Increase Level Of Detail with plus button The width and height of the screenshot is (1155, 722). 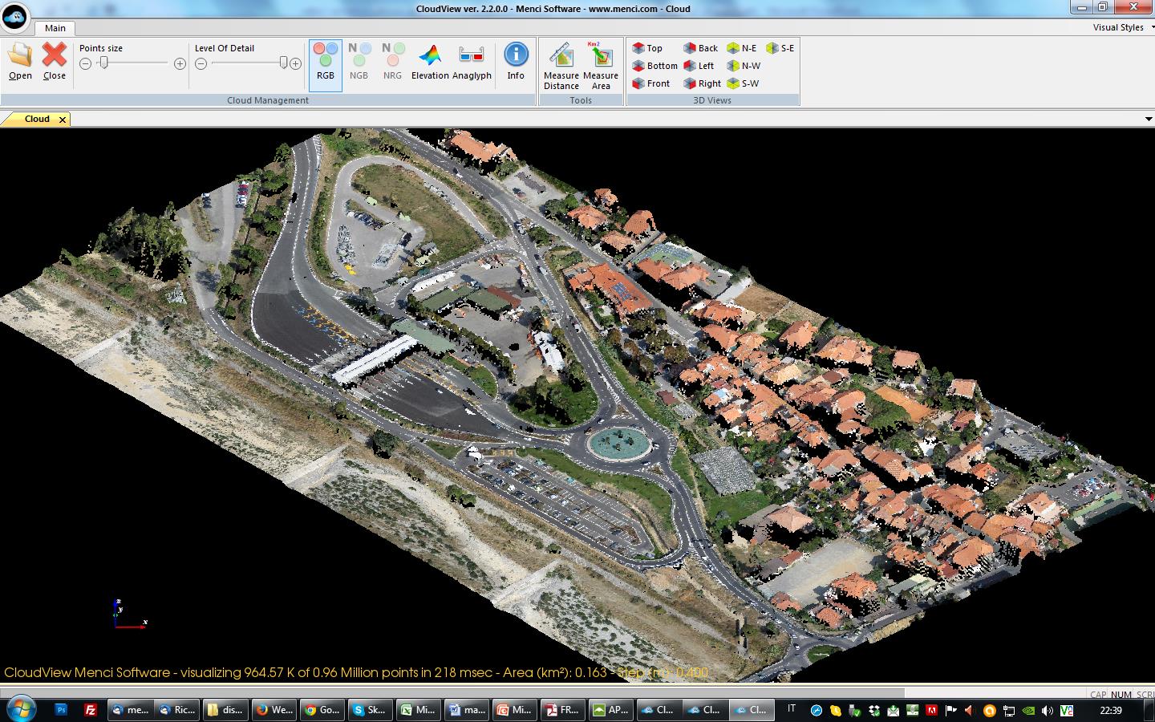click(x=295, y=63)
